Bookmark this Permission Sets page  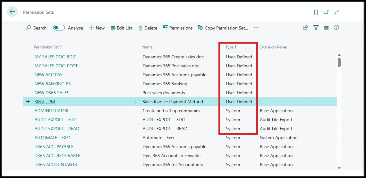[x=316, y=12]
